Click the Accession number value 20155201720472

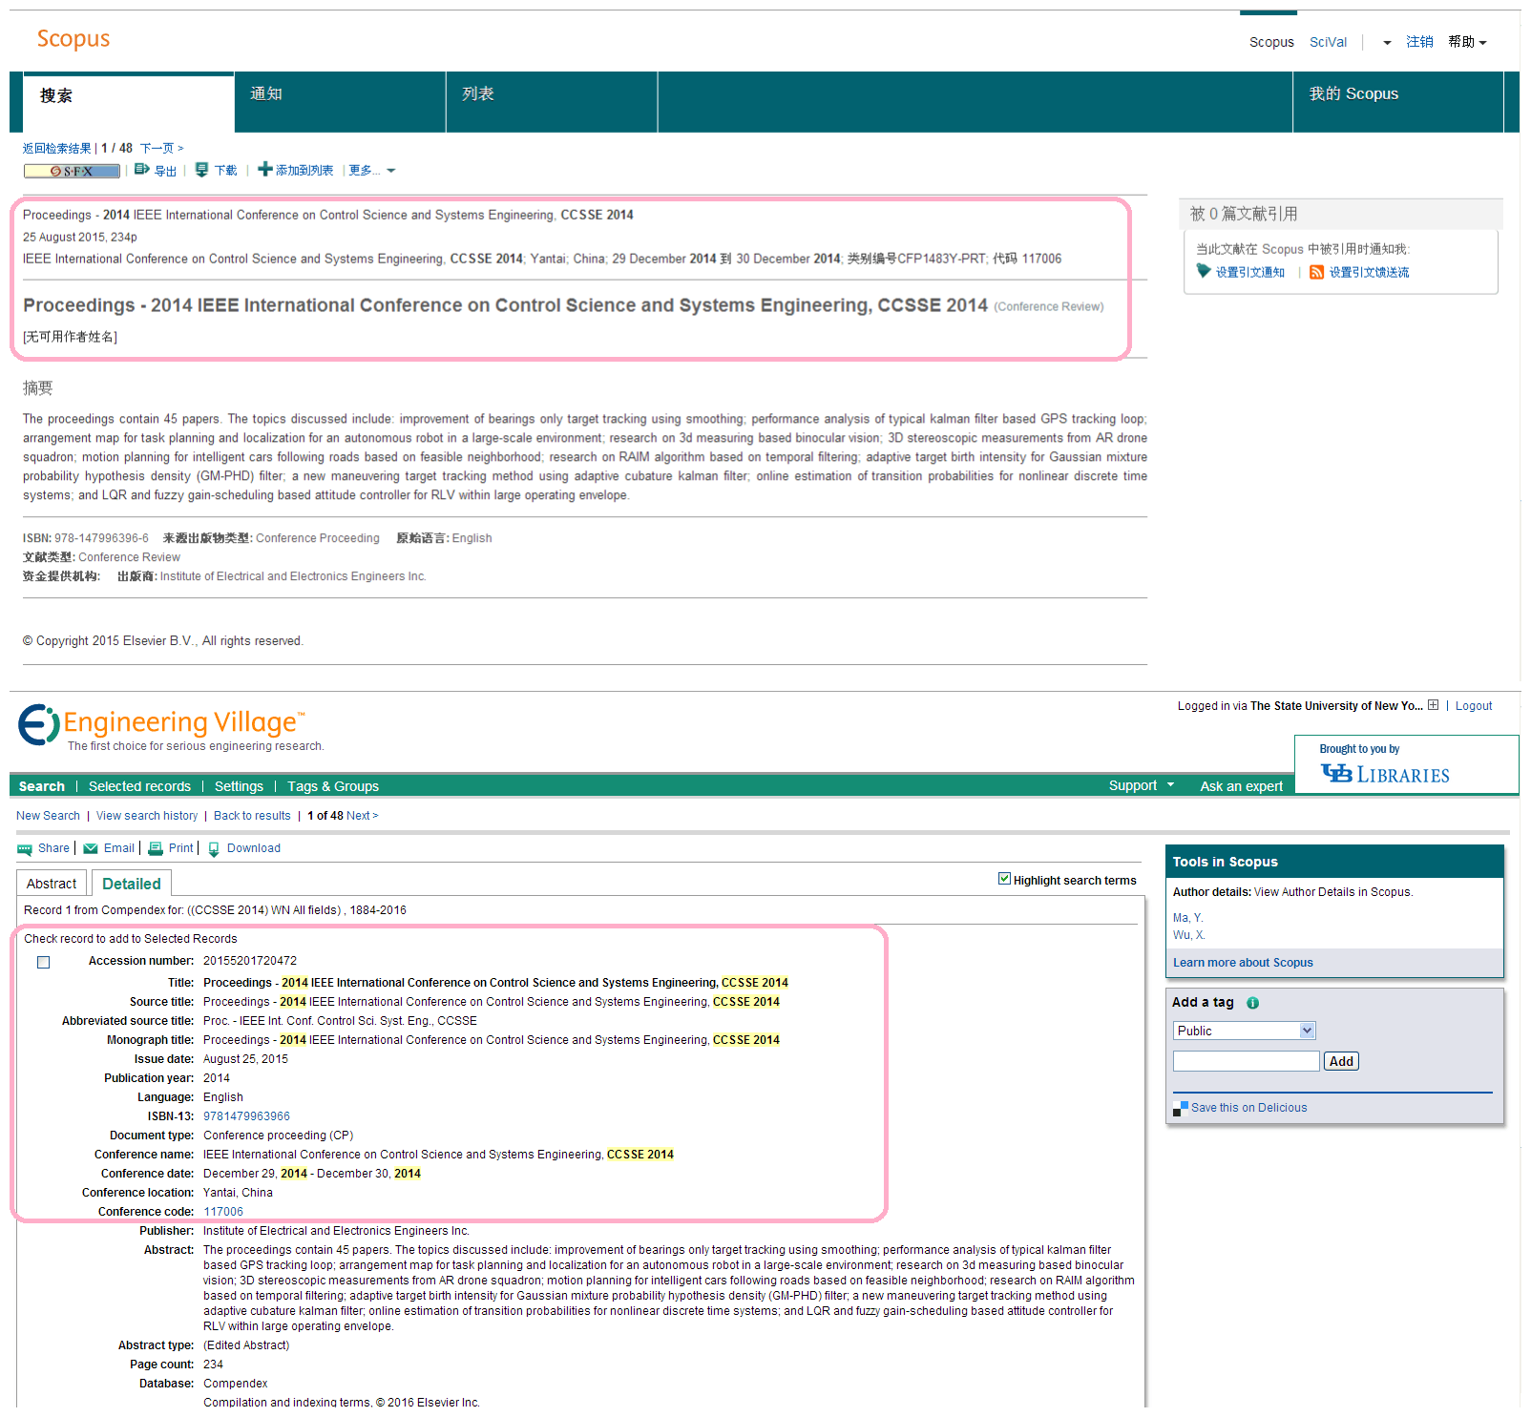(x=250, y=961)
